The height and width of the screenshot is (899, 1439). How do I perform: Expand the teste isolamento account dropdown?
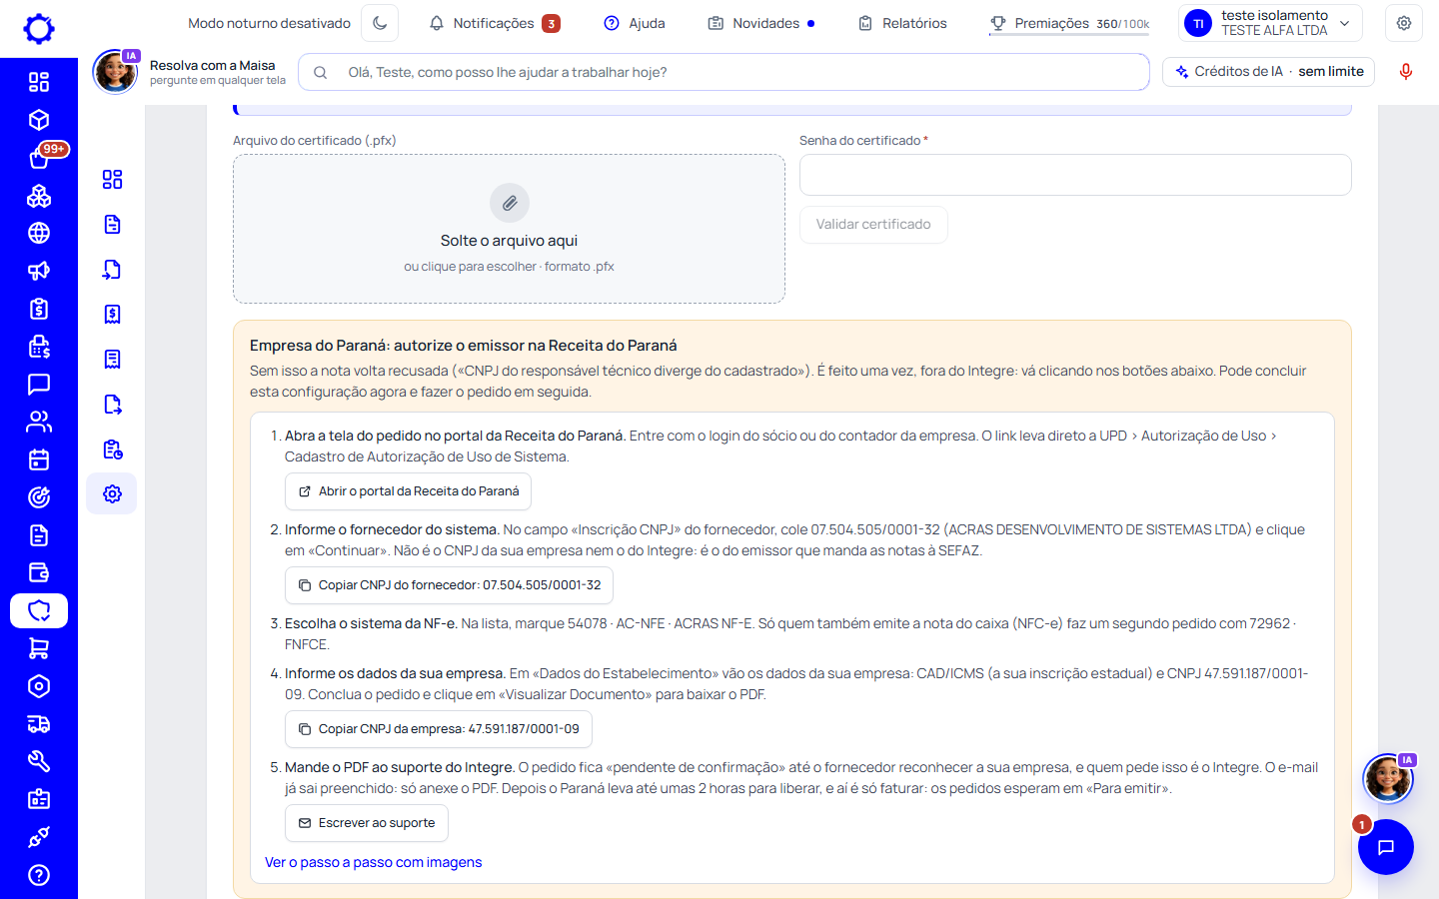click(1270, 23)
